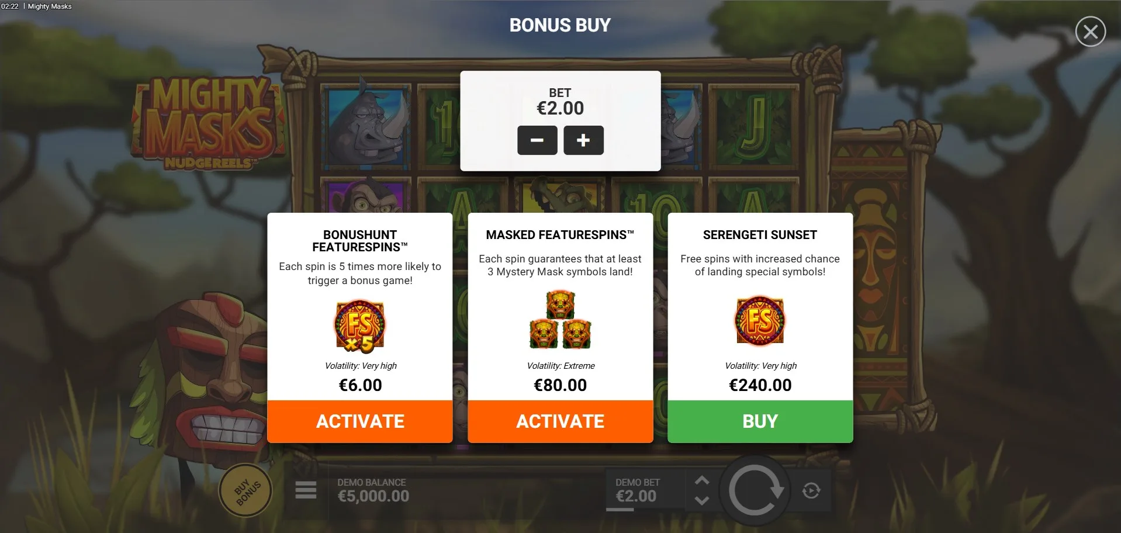Click the FS x5 bonus symbol icon
This screenshot has height=533, width=1121.
pos(360,326)
